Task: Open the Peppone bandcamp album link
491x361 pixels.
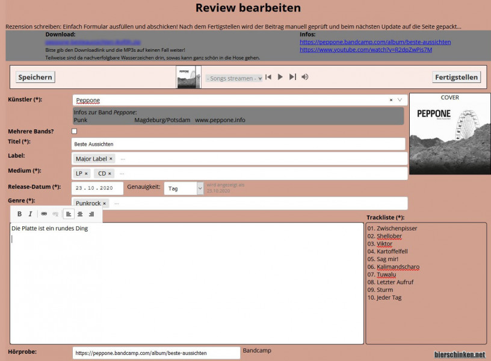Action: [x=375, y=42]
